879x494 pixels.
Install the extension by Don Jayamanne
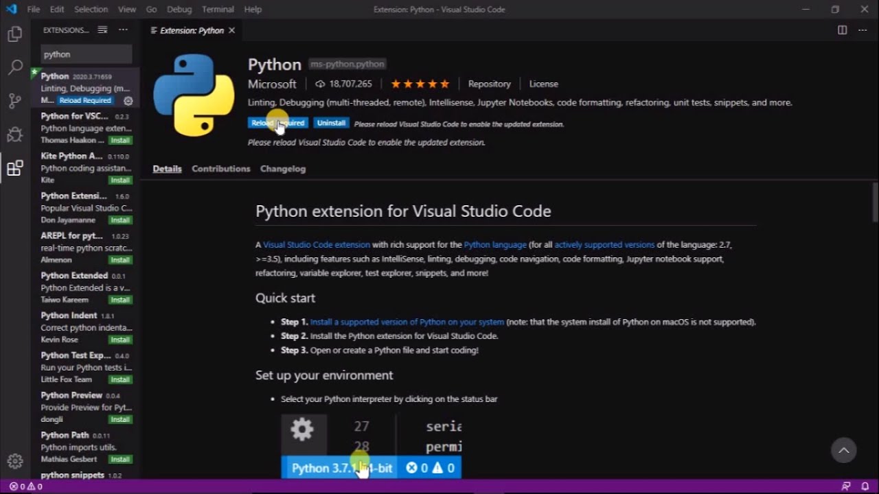tap(120, 220)
